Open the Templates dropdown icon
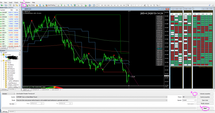 point(94,5)
